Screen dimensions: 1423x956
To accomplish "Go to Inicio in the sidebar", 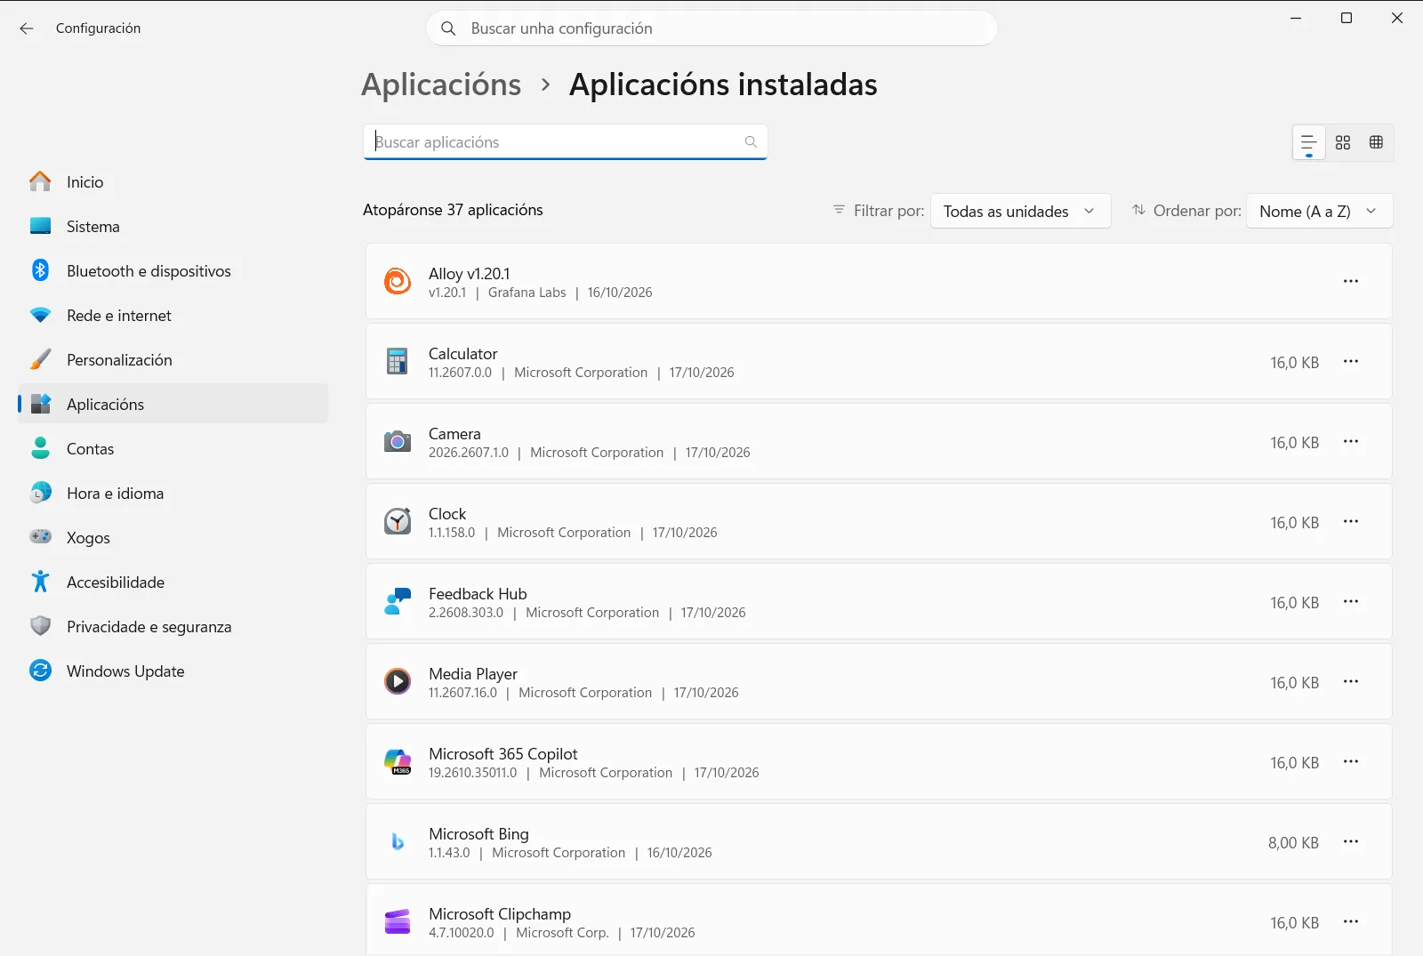I will tap(173, 181).
